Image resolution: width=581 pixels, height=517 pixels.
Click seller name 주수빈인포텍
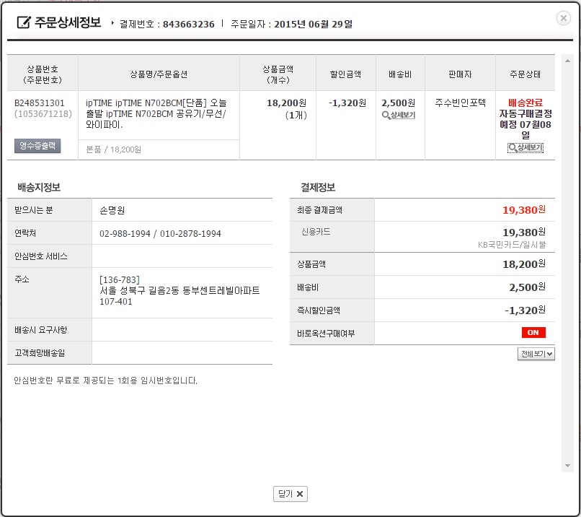coord(460,103)
